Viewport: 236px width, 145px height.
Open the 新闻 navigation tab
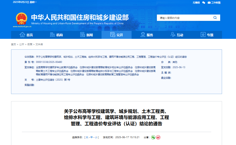[86, 35]
